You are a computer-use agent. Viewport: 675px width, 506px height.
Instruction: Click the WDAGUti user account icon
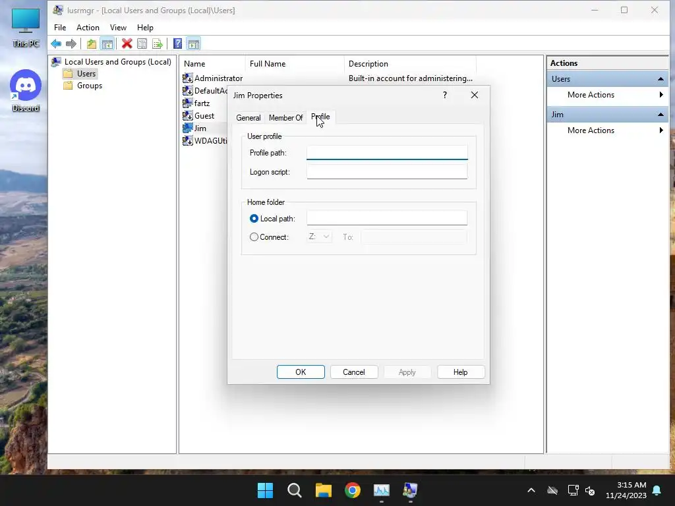(188, 140)
